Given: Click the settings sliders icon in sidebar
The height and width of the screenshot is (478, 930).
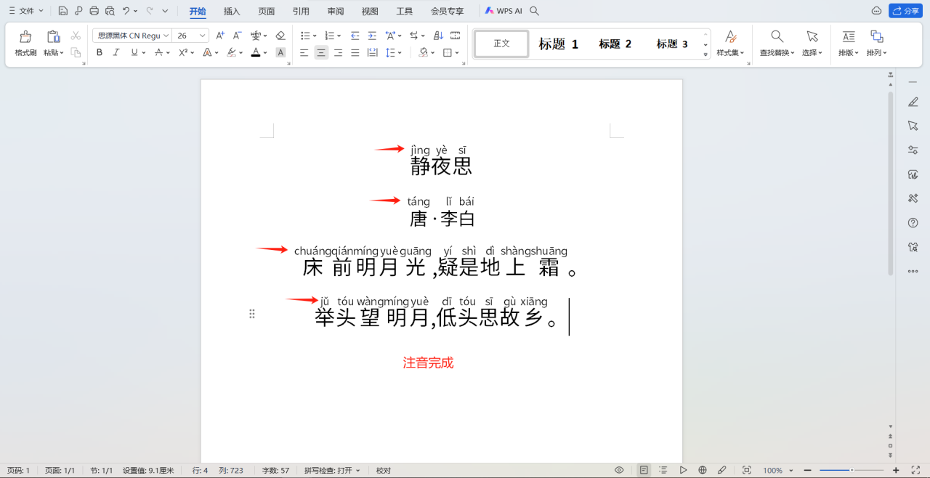Looking at the screenshot, I should click(913, 150).
